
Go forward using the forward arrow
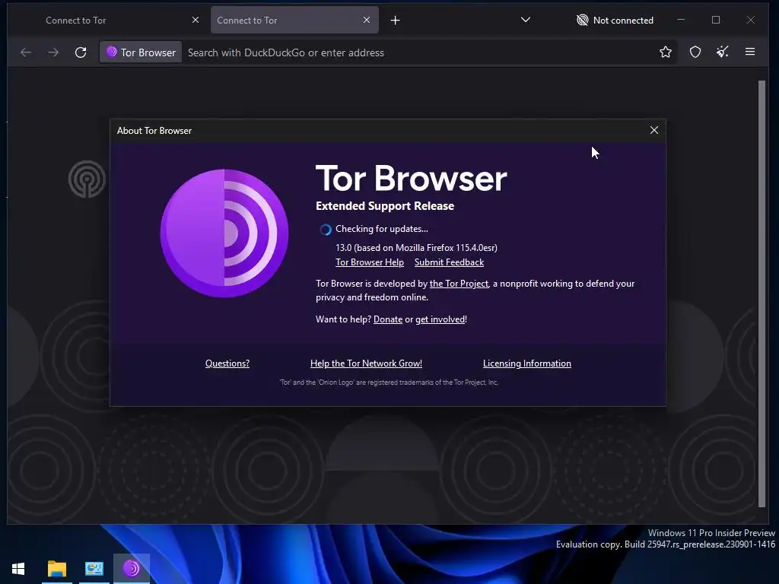53,52
